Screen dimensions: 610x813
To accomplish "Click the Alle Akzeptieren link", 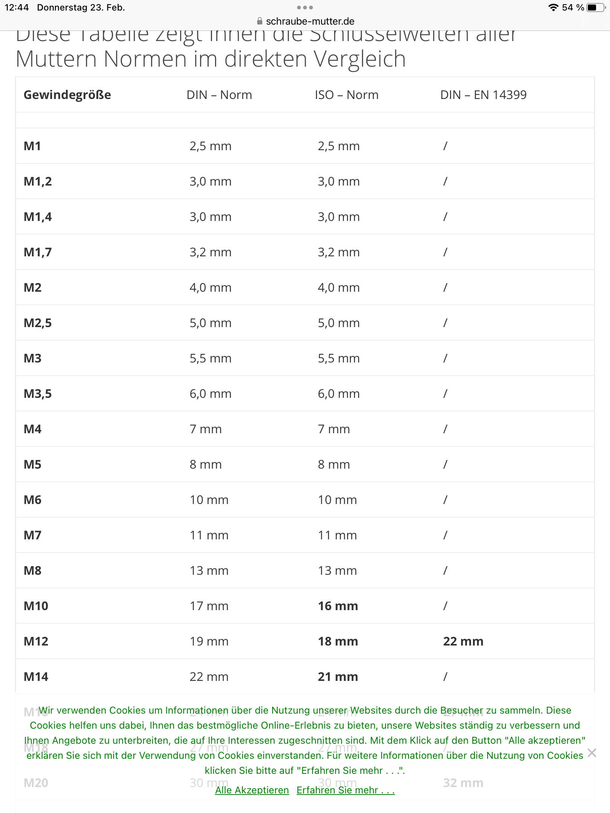I will 252,790.
